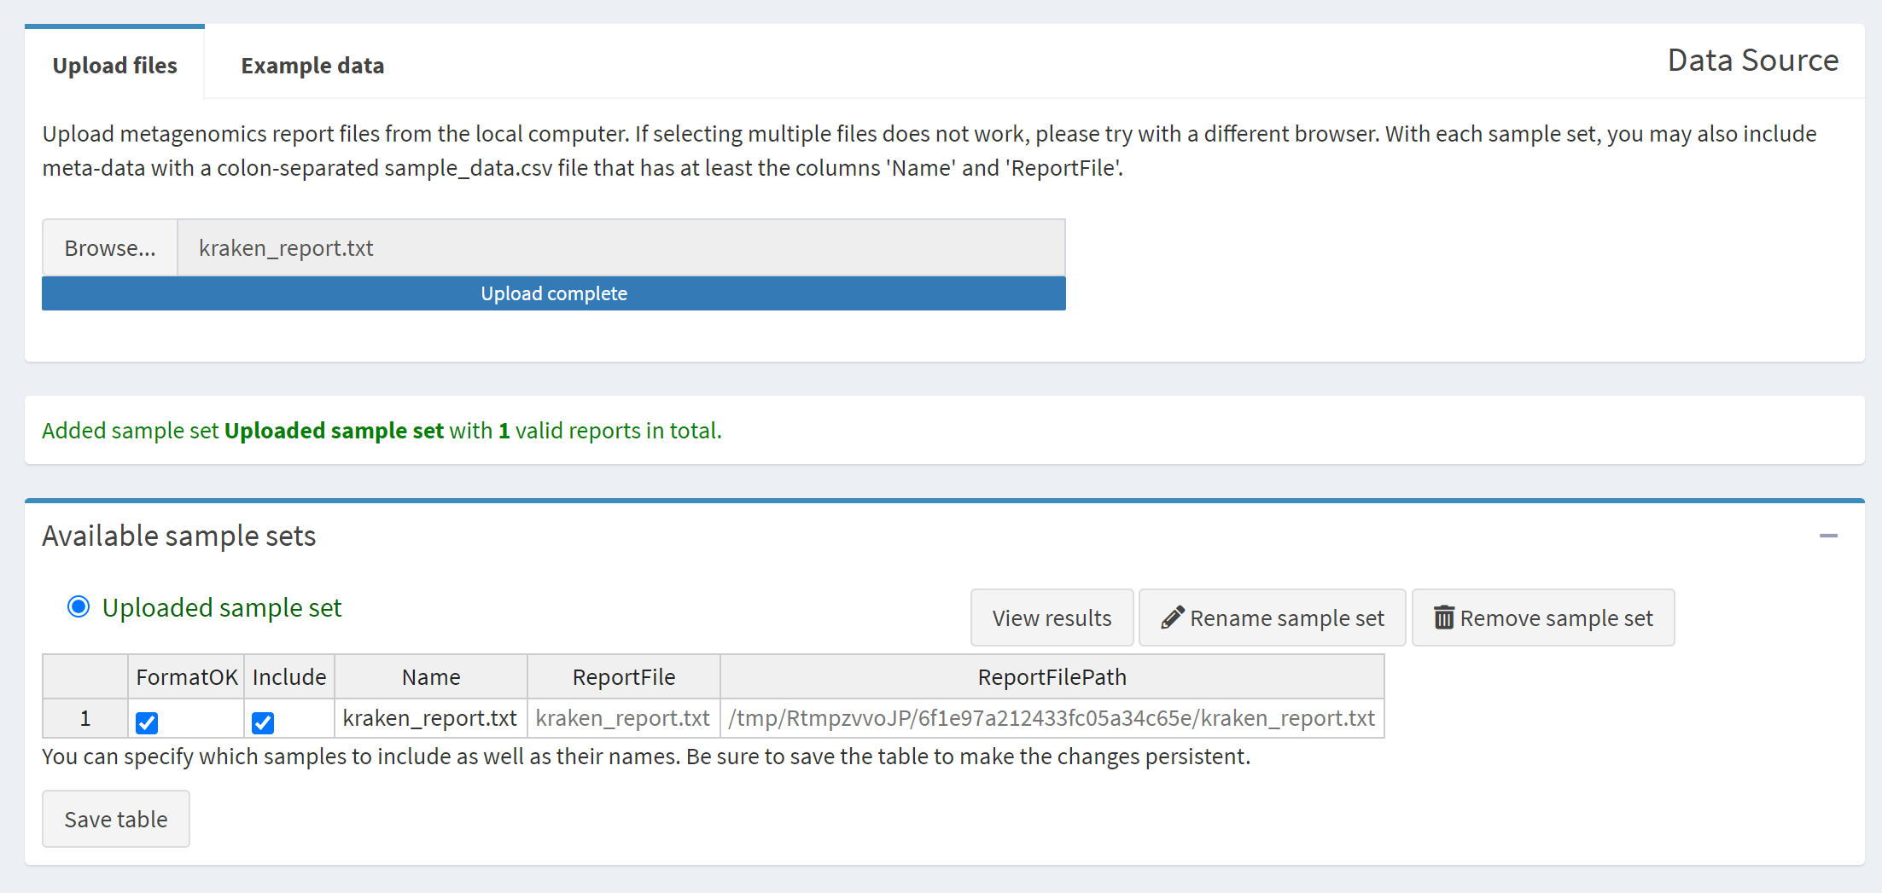Viewport: 1882px width, 893px height.
Task: Uncheck the Include checkbox for kraken_report.txt
Action: pyautogui.click(x=263, y=722)
